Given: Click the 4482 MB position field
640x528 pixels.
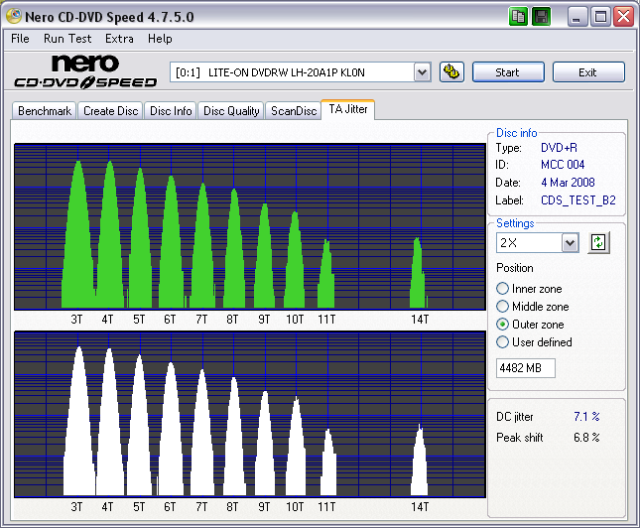Looking at the screenshot, I should point(526,368).
